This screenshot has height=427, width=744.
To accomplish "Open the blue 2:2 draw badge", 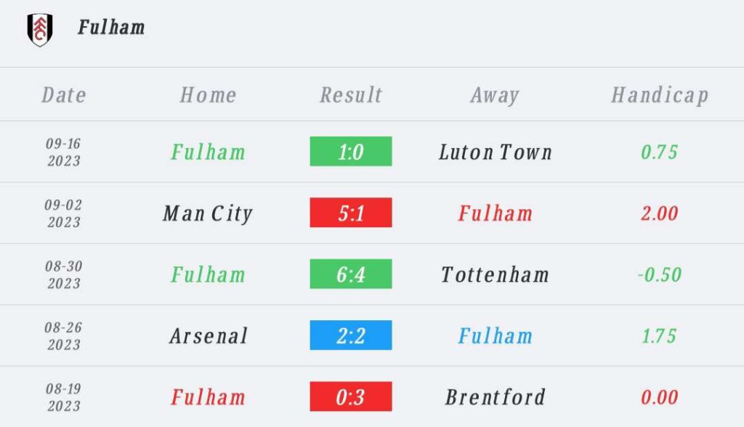I will pos(351,335).
